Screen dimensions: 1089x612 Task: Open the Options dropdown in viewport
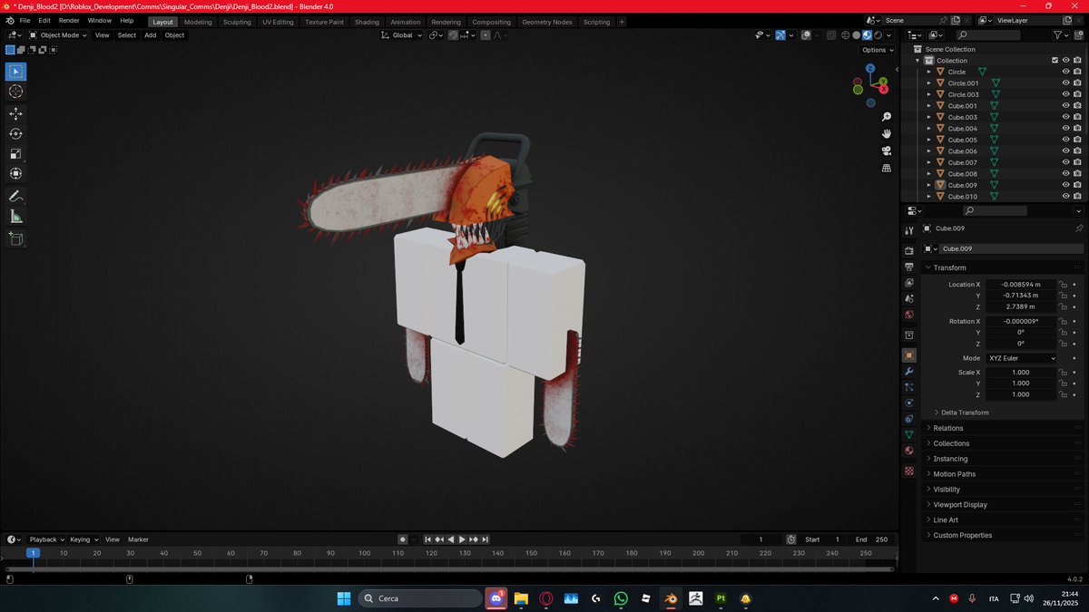[x=878, y=50]
